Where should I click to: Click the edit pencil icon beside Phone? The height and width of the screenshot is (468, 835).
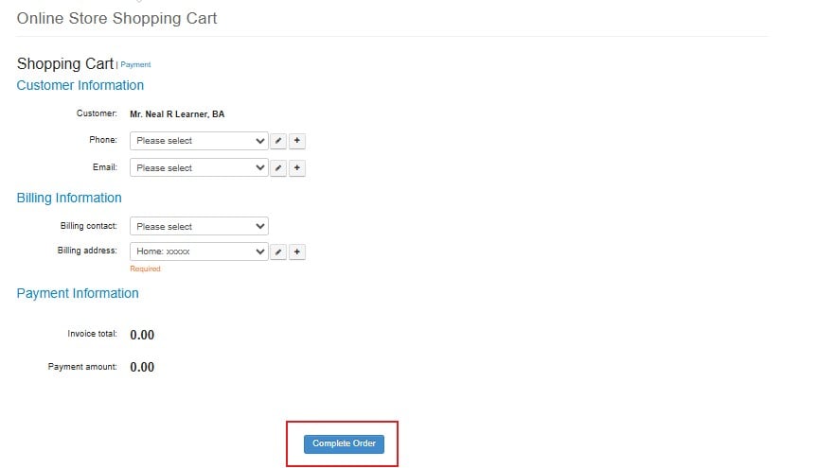pos(278,141)
